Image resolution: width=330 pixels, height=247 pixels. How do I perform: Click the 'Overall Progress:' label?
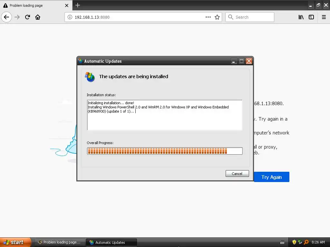pyautogui.click(x=100, y=143)
